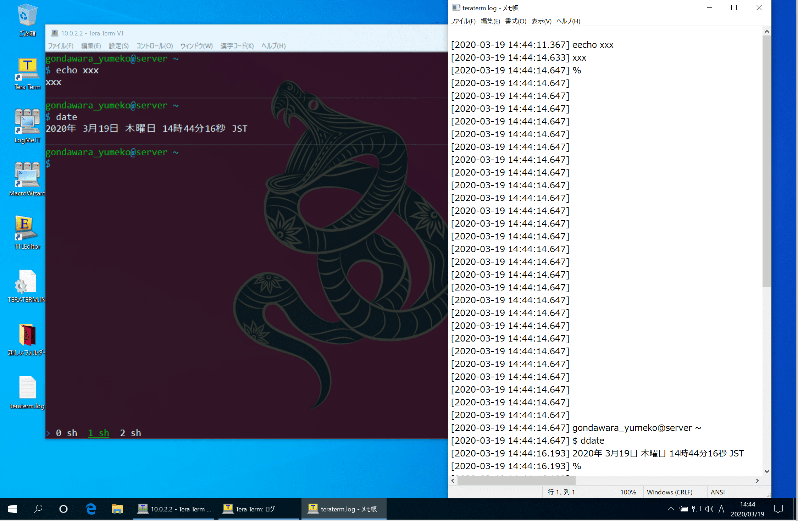Screen dimensions: 798x521
Task: Open taskbar search magnifier
Action: tap(38, 509)
